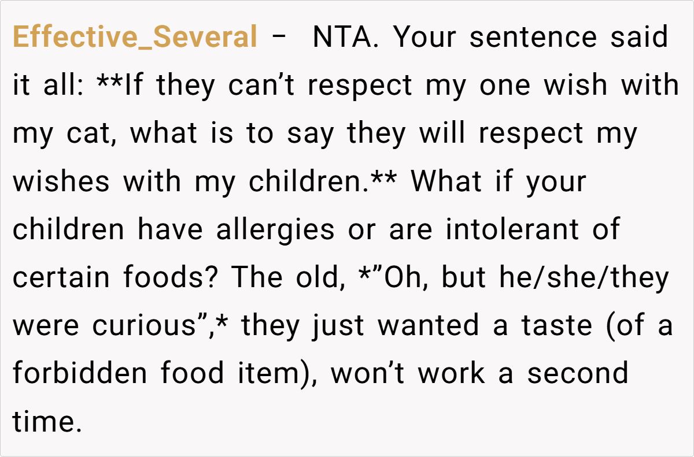
Task: Click the word "allergies" in the comment
Action: (275, 230)
